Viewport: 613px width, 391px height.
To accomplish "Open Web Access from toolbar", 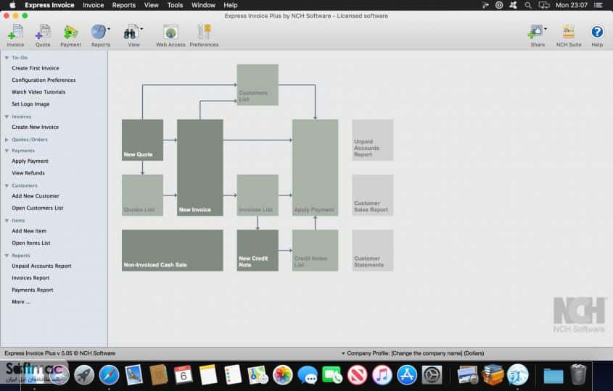I will tap(171, 35).
